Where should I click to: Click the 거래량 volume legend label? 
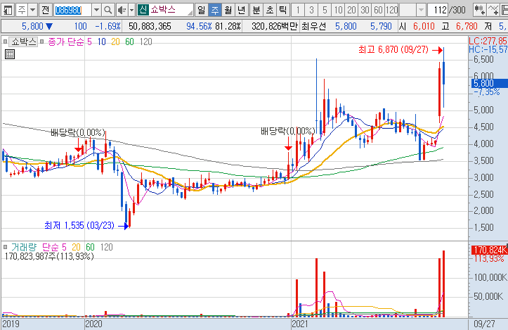point(24,247)
